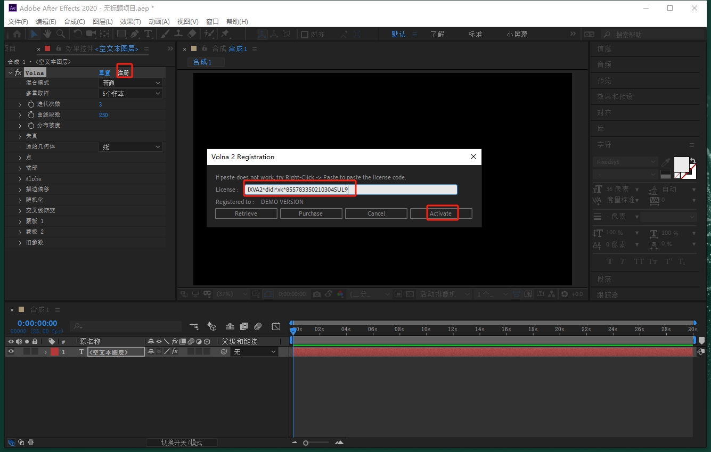Hide the 空文本图层 layer eye toggle
This screenshot has width=711, height=452.
[x=11, y=352]
